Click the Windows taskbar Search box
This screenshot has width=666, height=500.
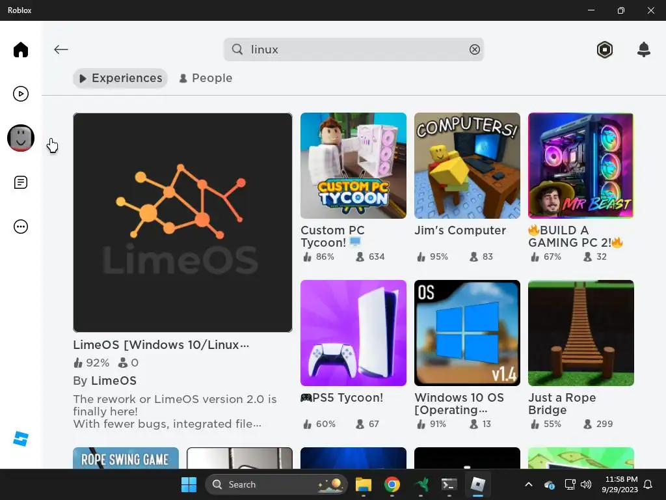276,484
